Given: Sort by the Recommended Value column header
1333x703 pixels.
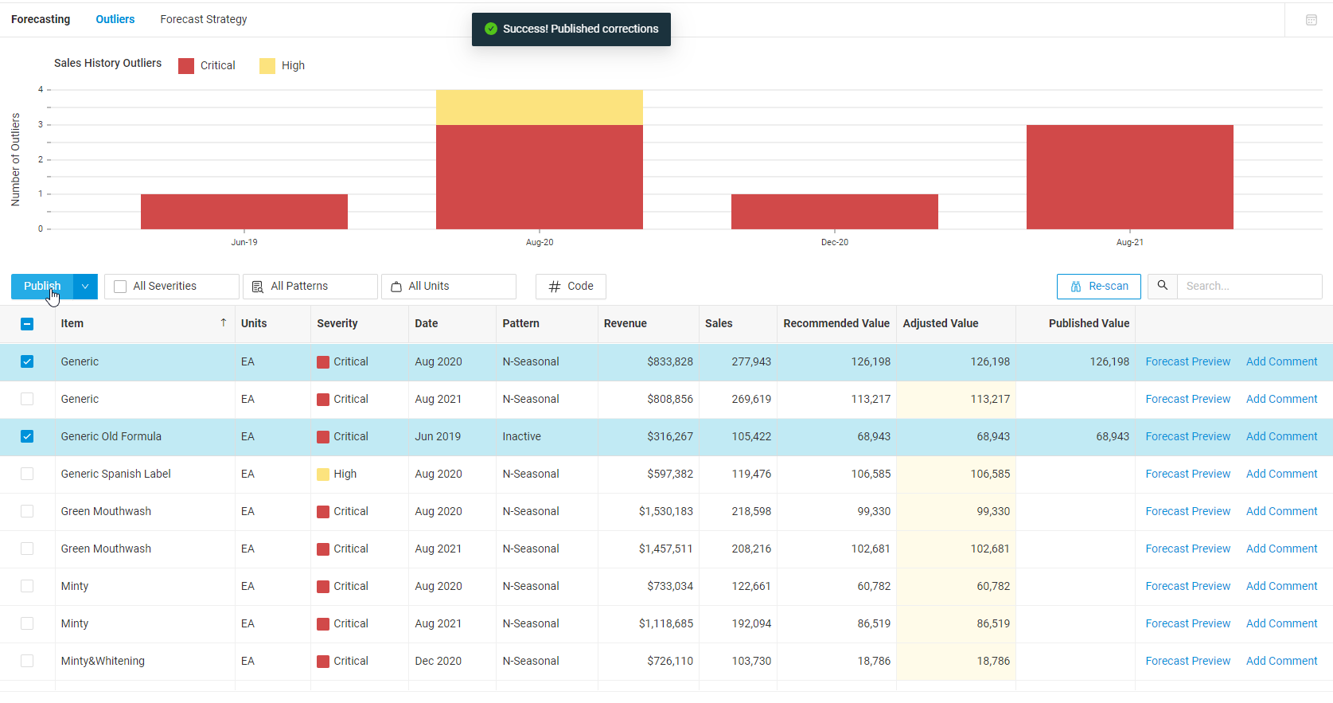Looking at the screenshot, I should pyautogui.click(x=836, y=323).
